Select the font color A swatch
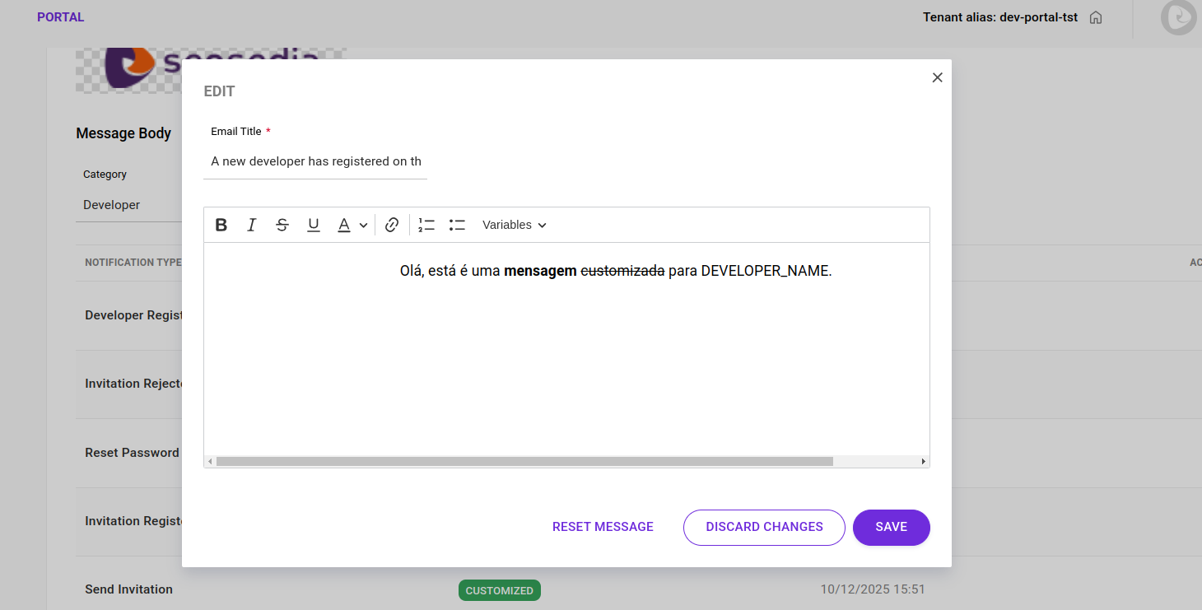This screenshot has height=610, width=1202. tap(345, 224)
